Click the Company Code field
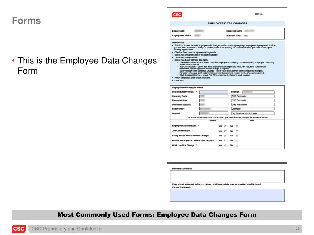314x235 pixels. 214,96
